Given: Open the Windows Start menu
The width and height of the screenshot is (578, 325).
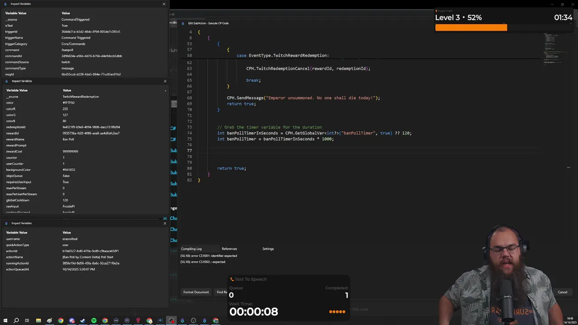Looking at the screenshot, I should point(5,320).
